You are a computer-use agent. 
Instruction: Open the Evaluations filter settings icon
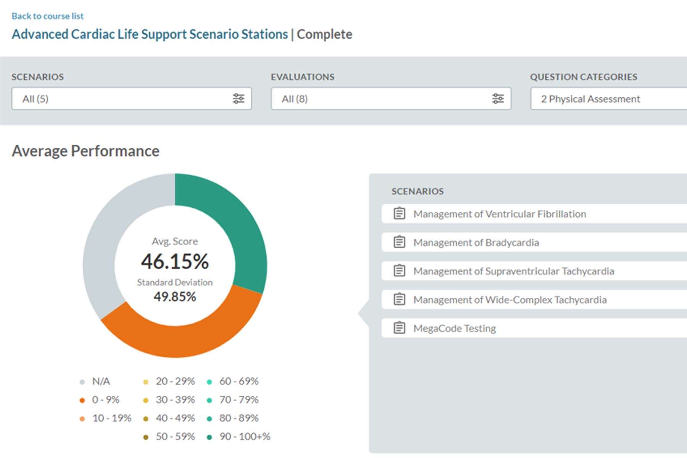tap(497, 99)
